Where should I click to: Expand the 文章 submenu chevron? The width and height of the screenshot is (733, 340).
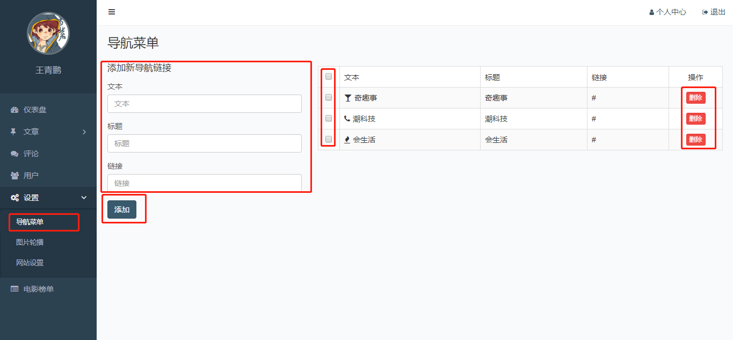click(x=84, y=132)
